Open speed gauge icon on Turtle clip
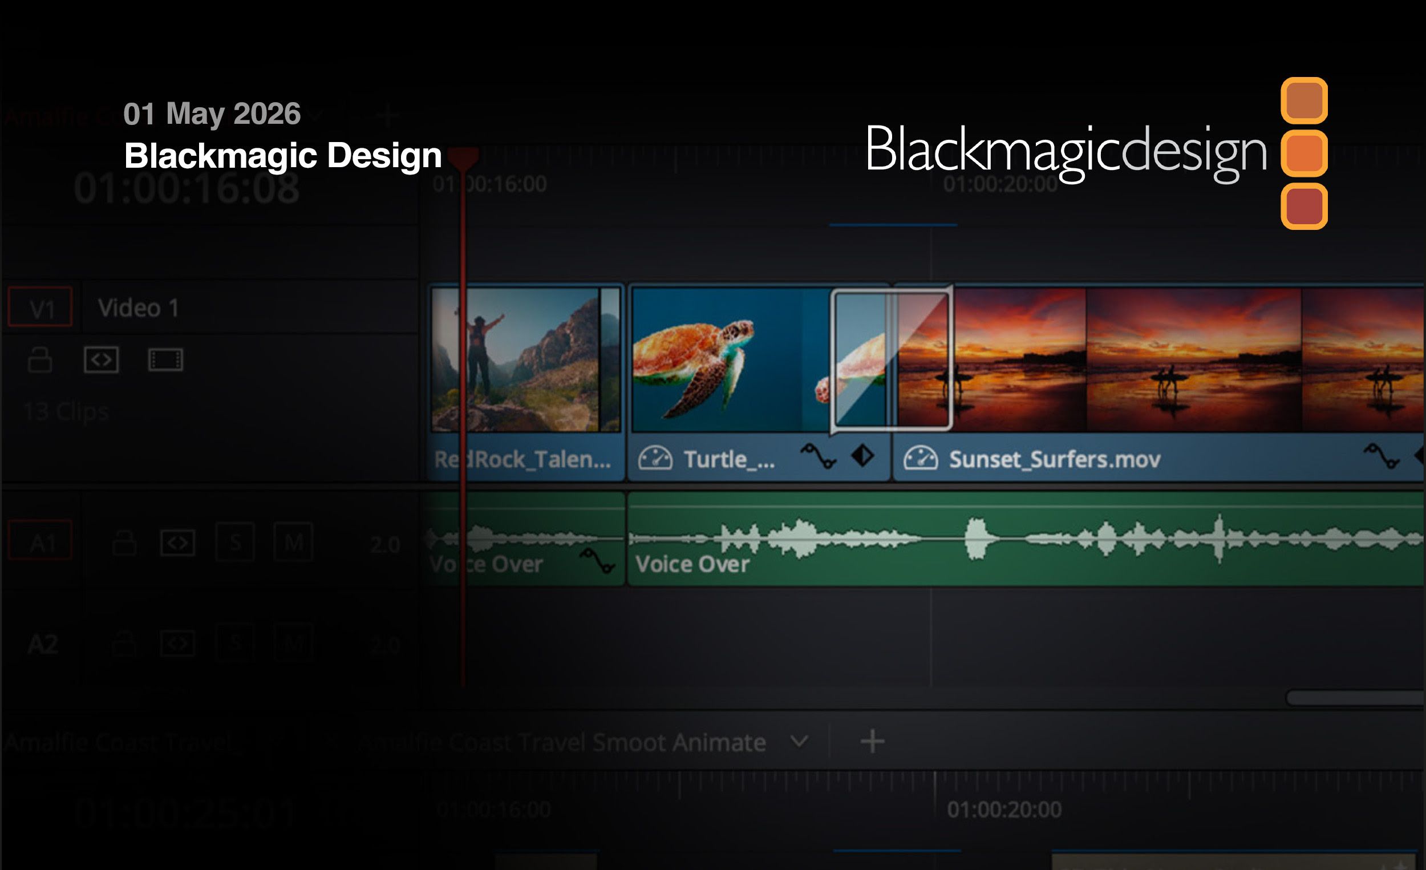1426x870 pixels. (655, 459)
